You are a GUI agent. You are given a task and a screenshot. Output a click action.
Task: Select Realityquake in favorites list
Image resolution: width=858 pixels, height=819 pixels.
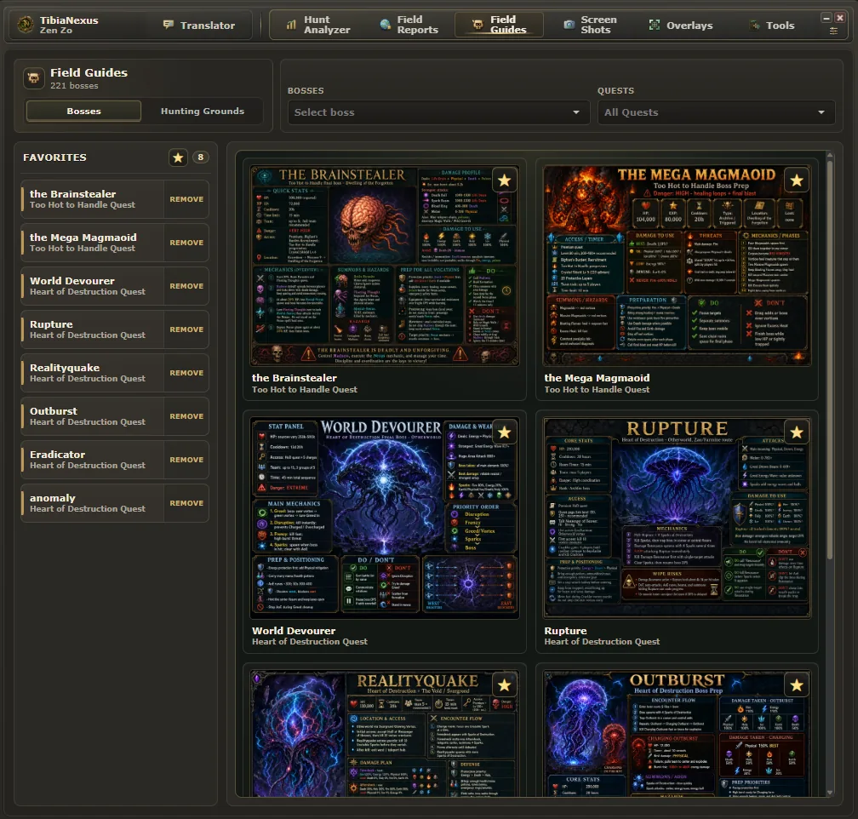(92, 373)
